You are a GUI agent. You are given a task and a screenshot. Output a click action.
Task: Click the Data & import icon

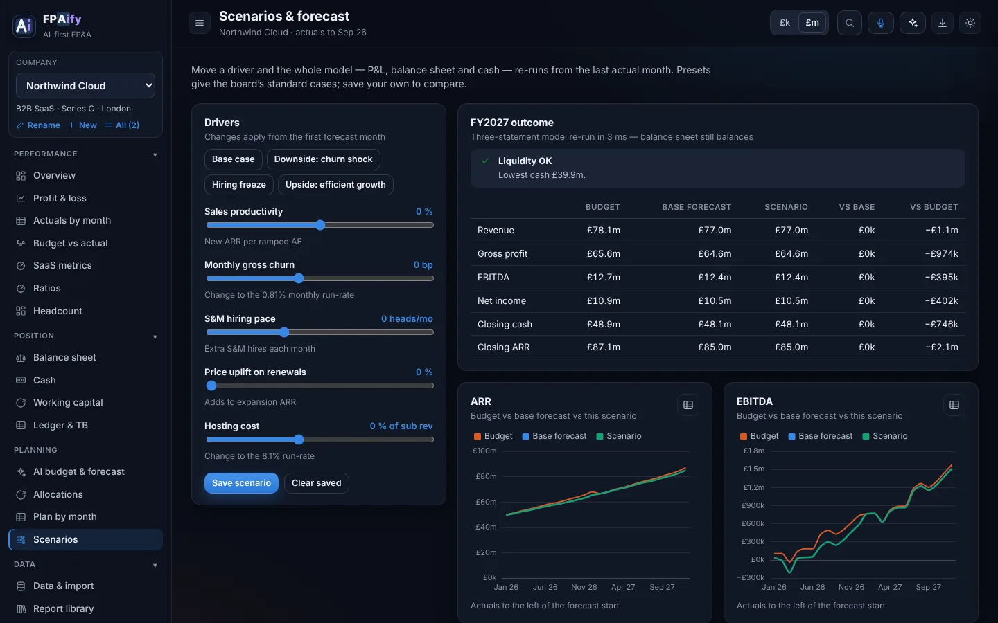21,586
